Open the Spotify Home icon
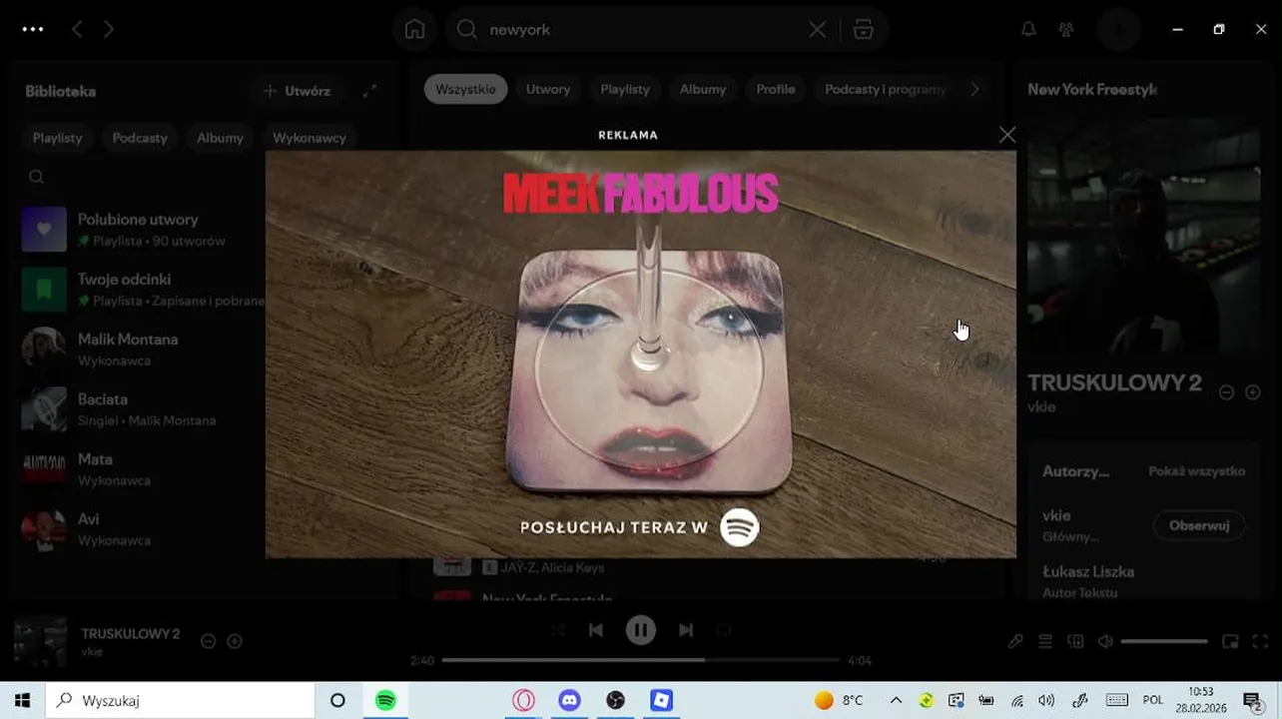The width and height of the screenshot is (1282, 719). click(x=414, y=30)
